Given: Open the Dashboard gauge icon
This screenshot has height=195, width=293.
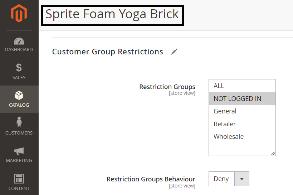Looking at the screenshot, I should [x=19, y=41].
